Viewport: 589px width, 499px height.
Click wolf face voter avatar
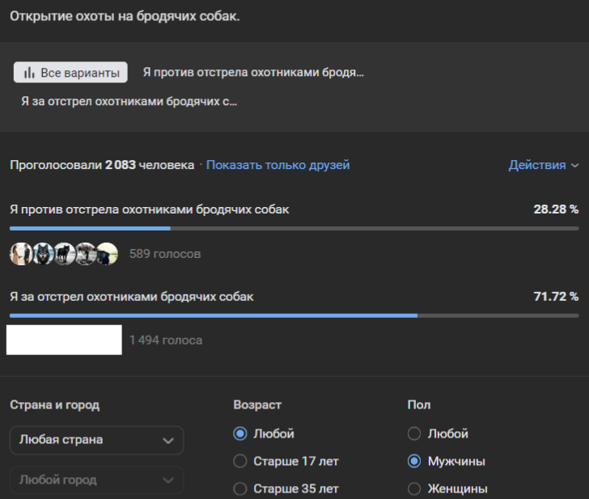pyautogui.click(x=43, y=254)
